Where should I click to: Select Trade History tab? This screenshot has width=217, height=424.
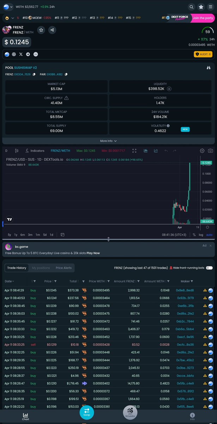coord(17,268)
